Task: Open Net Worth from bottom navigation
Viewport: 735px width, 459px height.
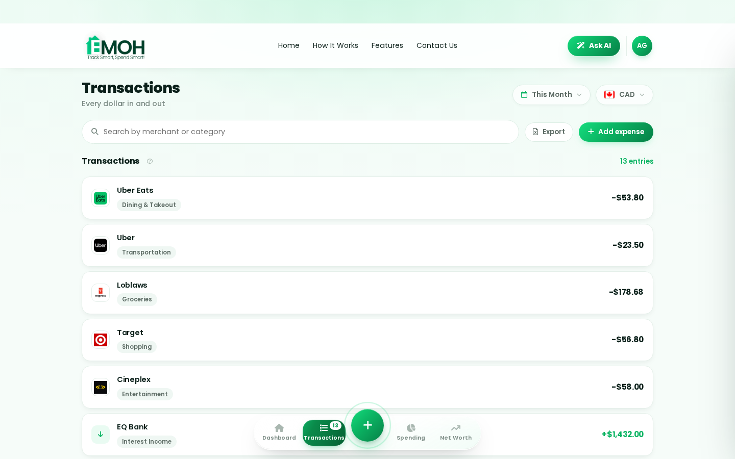Action: (x=456, y=432)
